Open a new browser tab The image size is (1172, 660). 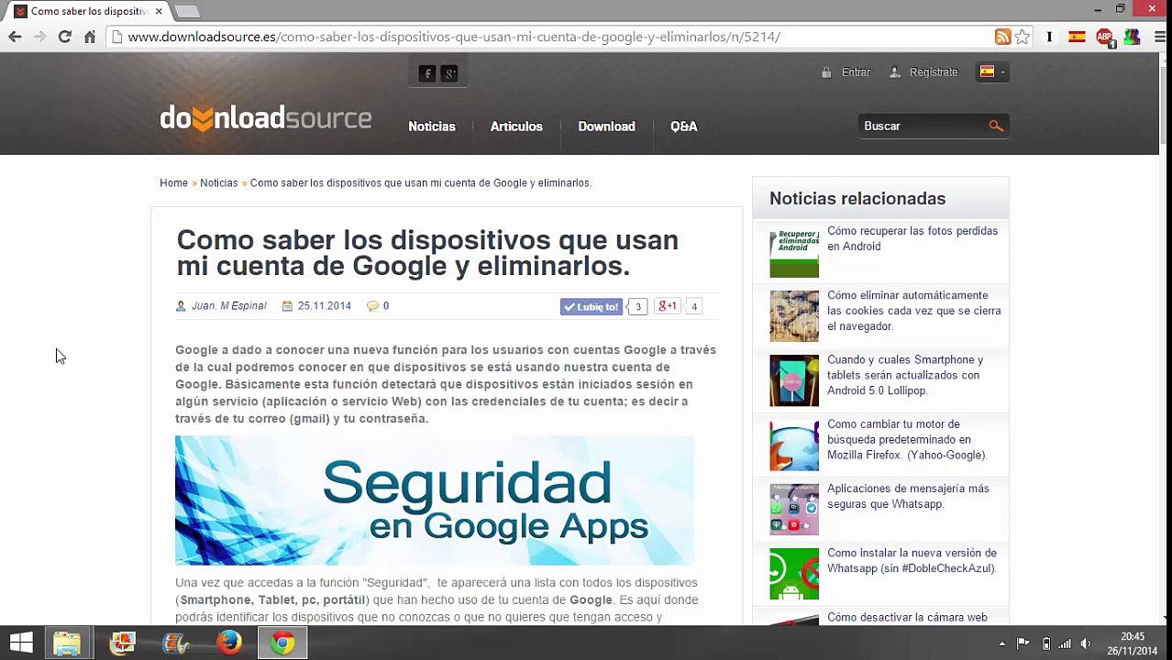186,11
